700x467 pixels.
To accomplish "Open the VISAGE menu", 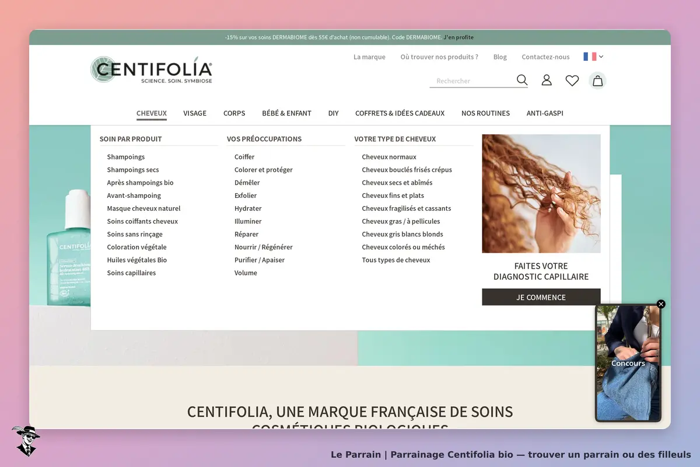I will 195,113.
